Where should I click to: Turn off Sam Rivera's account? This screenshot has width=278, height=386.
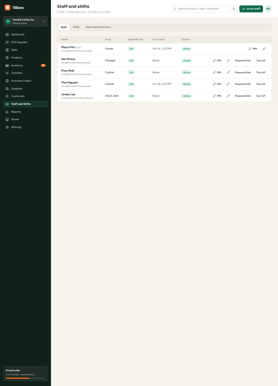click(x=261, y=61)
